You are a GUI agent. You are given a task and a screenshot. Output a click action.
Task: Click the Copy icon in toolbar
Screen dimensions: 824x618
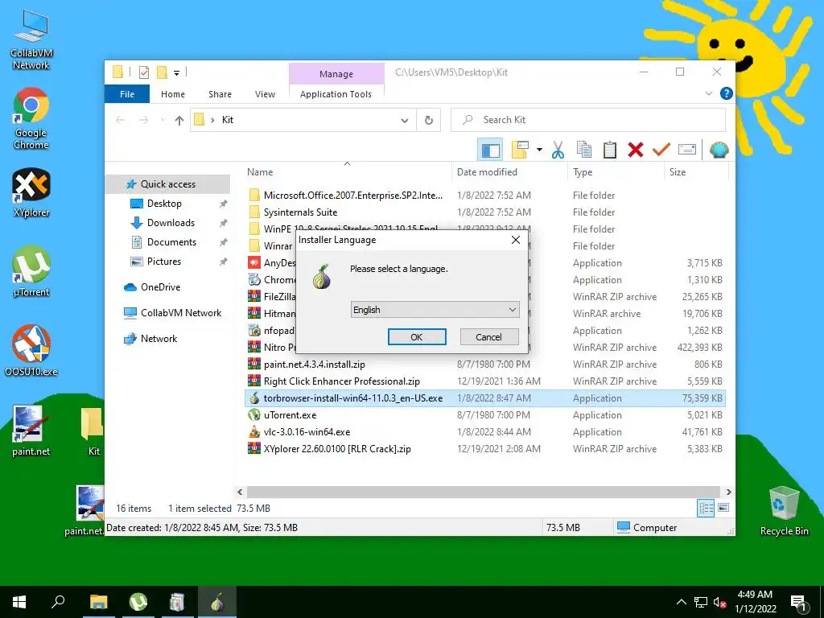point(584,150)
